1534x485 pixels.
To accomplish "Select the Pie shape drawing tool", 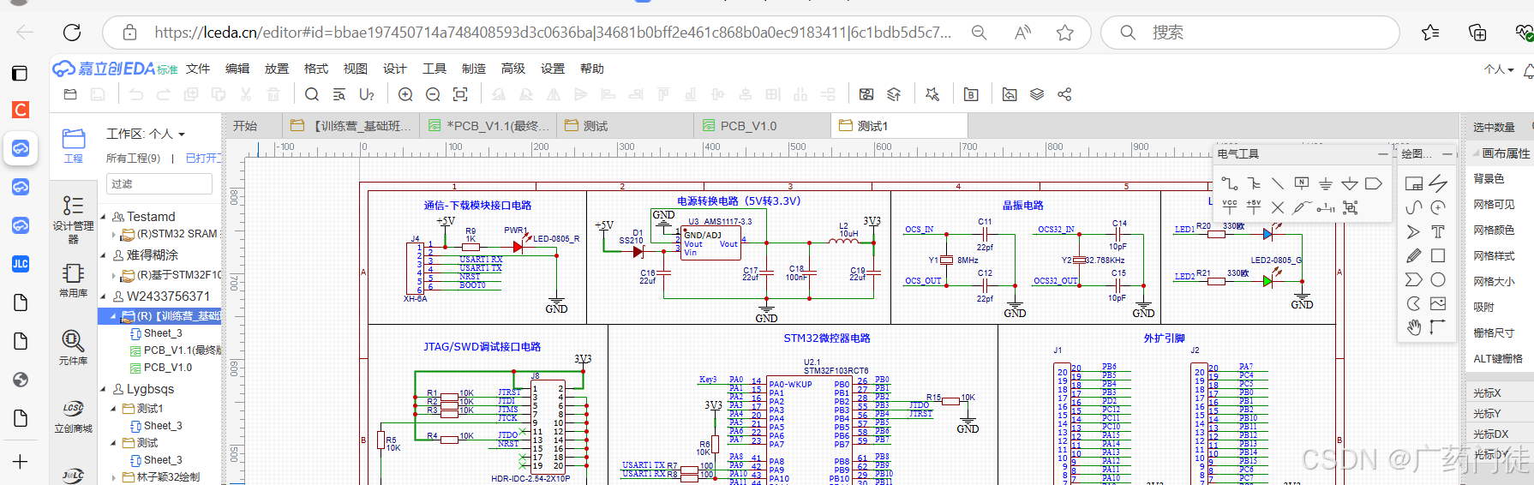I will [x=1414, y=303].
